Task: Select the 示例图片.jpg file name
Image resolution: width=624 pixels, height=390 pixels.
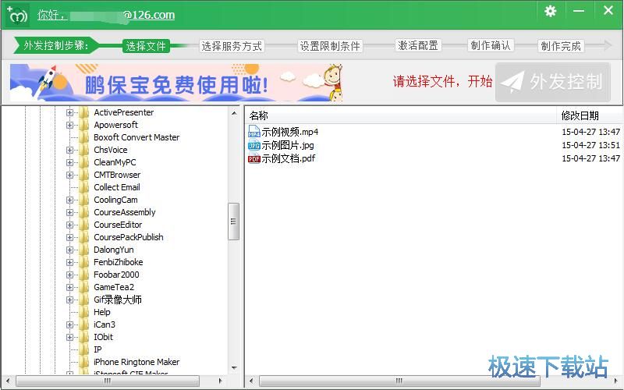Action: pos(288,145)
